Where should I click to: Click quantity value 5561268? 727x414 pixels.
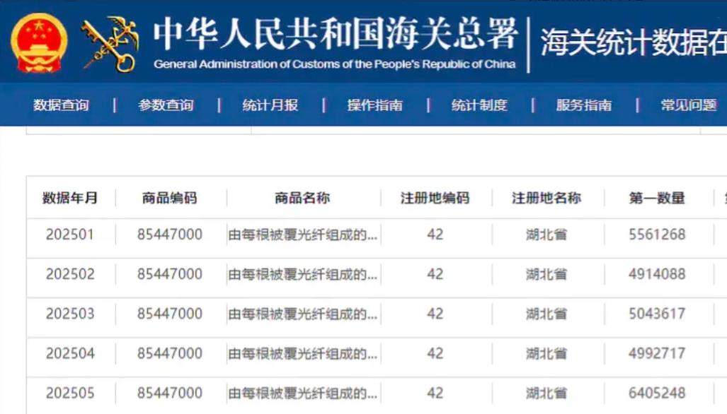click(657, 235)
